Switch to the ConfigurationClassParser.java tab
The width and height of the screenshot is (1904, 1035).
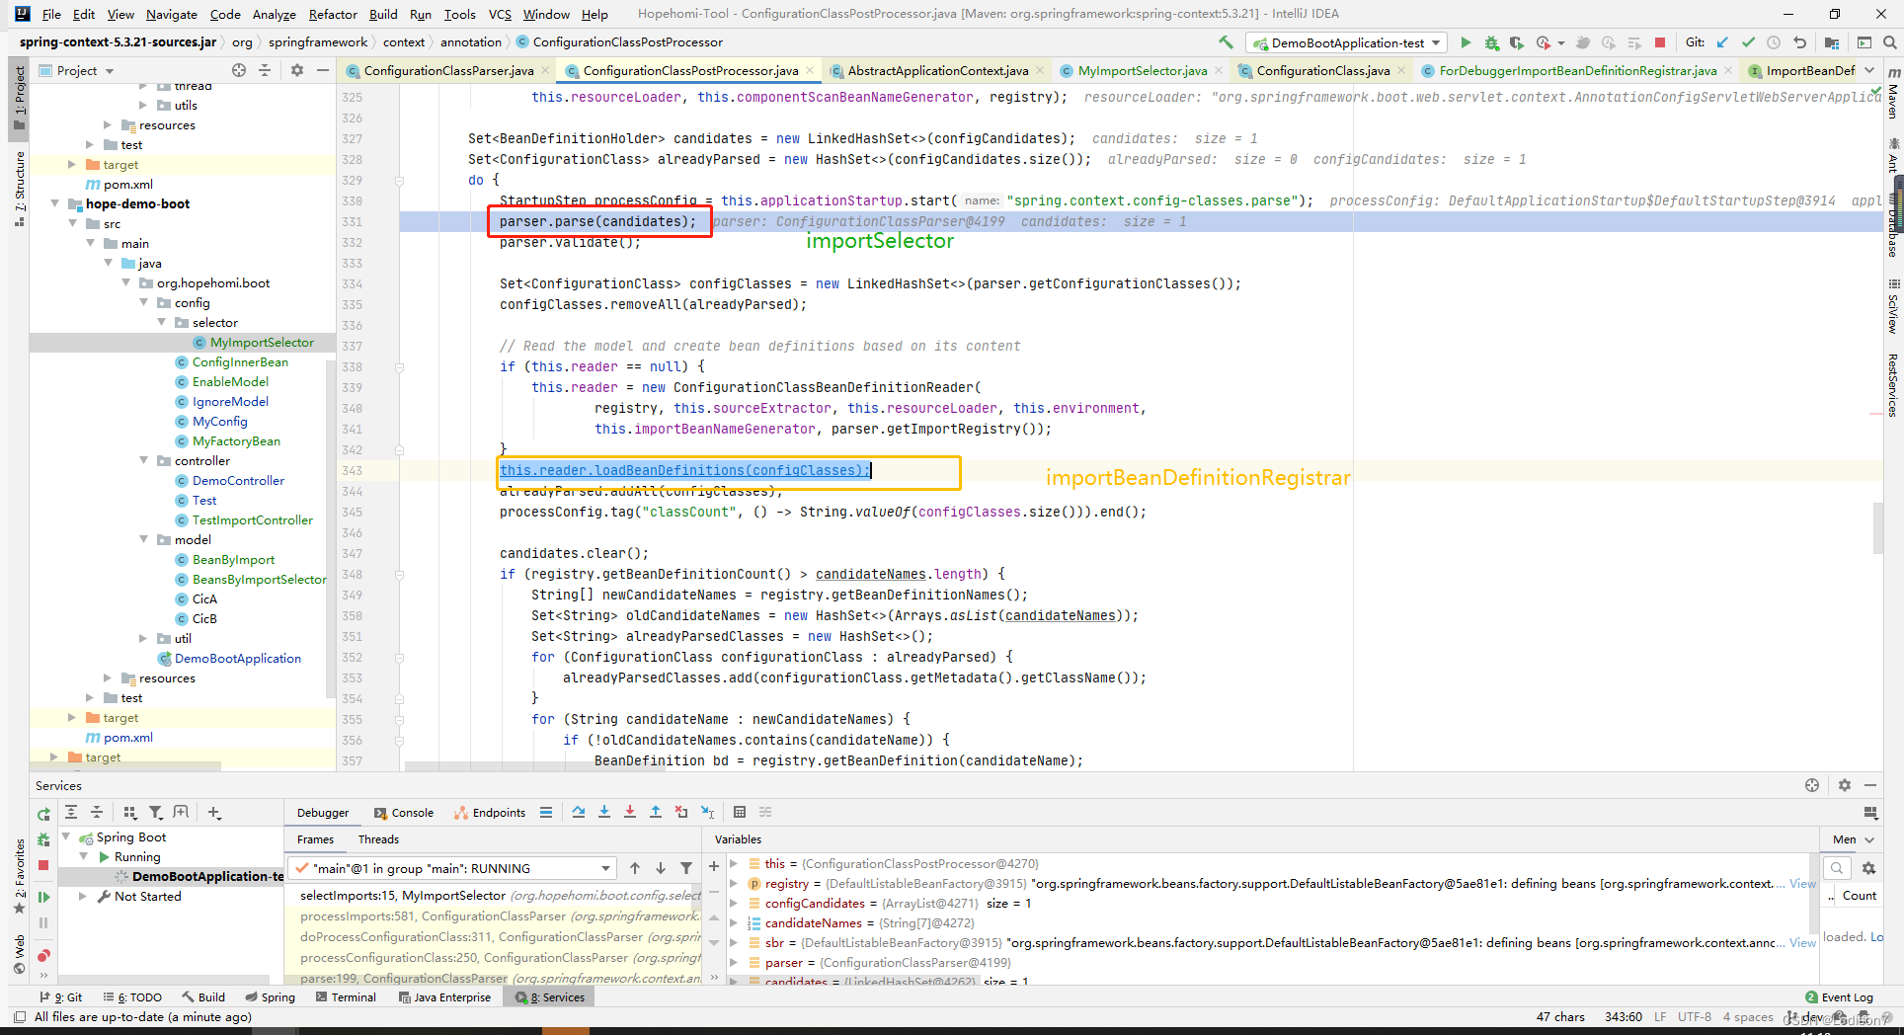448,70
